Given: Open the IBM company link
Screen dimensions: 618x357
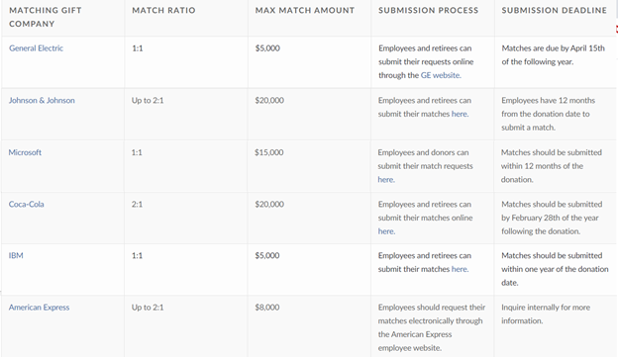Looking at the screenshot, I should coord(16,255).
